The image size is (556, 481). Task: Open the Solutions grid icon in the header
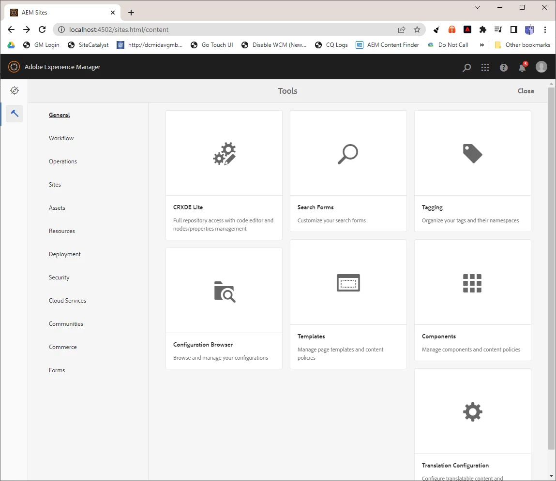point(485,67)
